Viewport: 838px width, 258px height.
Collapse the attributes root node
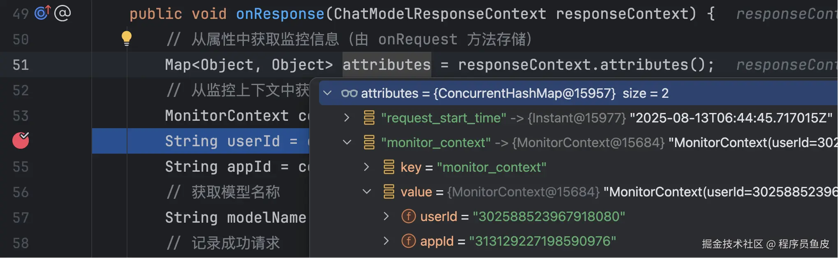pos(328,93)
